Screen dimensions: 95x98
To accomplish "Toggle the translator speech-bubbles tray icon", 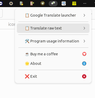I will coord(53,3).
